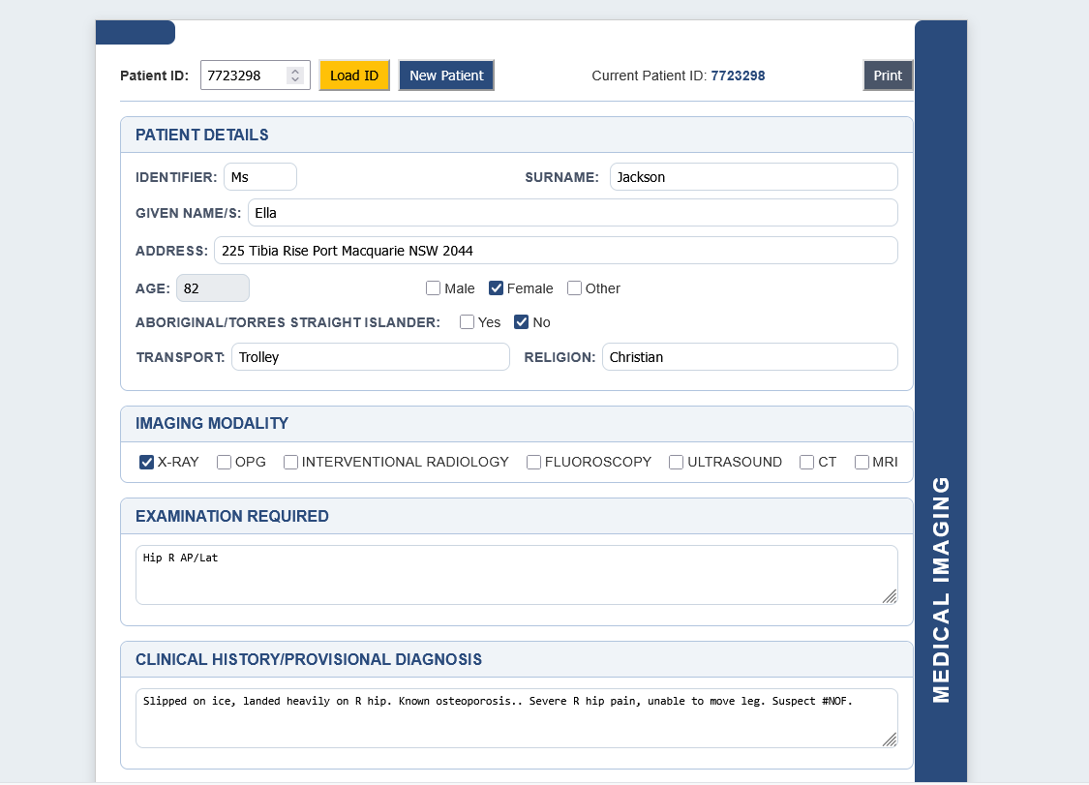This screenshot has height=785, width=1089.
Task: Check the Fluoroscopy modality
Action: pos(533,462)
